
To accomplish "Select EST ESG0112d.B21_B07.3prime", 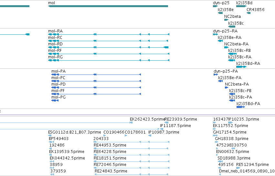I will click(50, 135).
